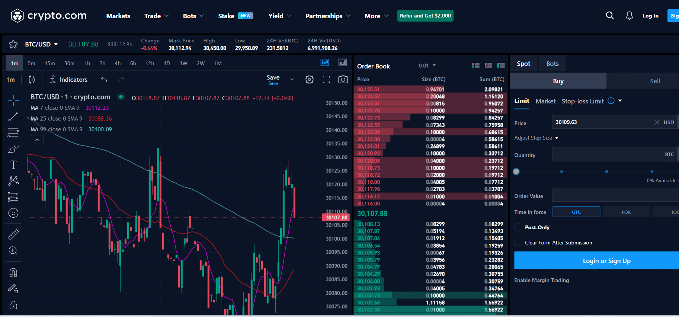Select the 5m timeframe tab
Viewport: 679px width, 317px height.
(x=32, y=63)
